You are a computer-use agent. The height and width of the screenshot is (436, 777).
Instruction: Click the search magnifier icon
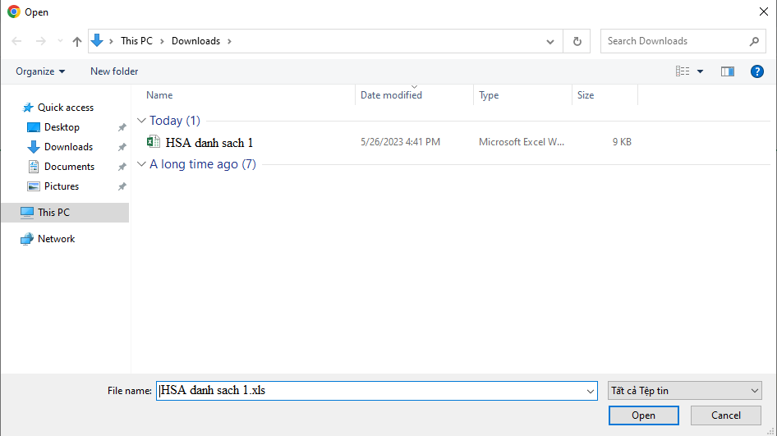pyautogui.click(x=754, y=42)
